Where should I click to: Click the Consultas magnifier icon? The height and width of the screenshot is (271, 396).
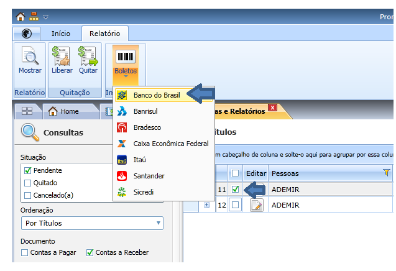pos(30,132)
